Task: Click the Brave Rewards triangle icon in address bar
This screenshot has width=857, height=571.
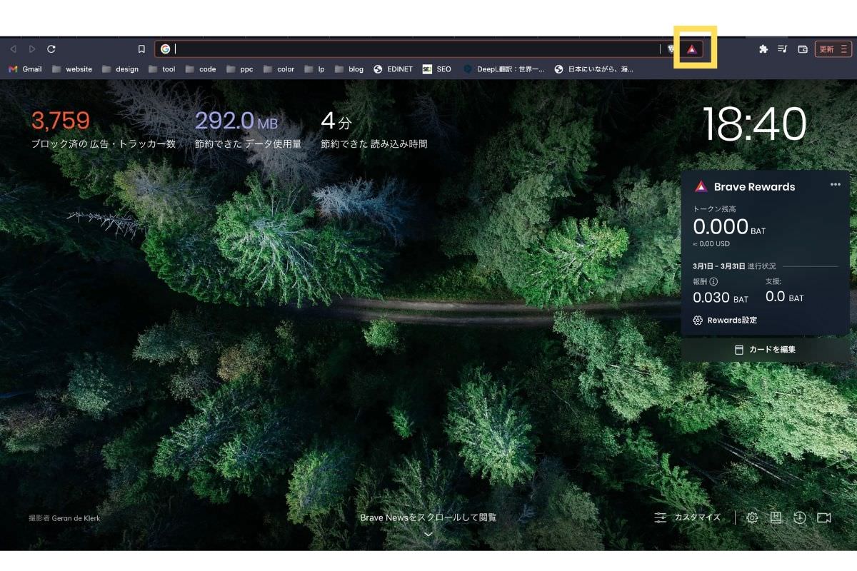Action: pyautogui.click(x=691, y=49)
